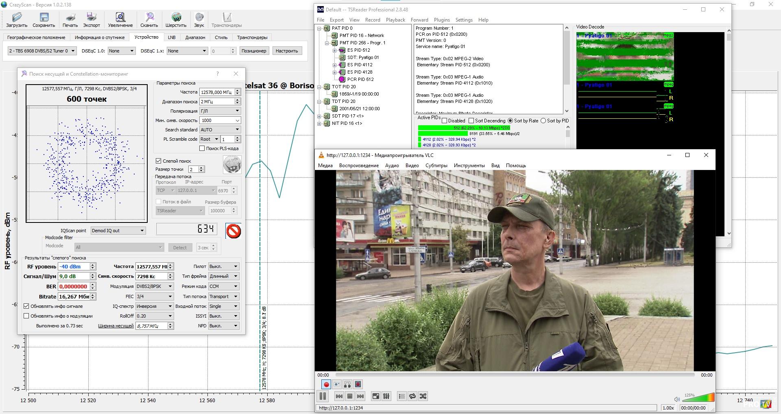Image resolution: width=781 pixels, height=414 pixels.
Task: Enable Обновлять инфо о модуляции checkbox
Action: point(27,316)
